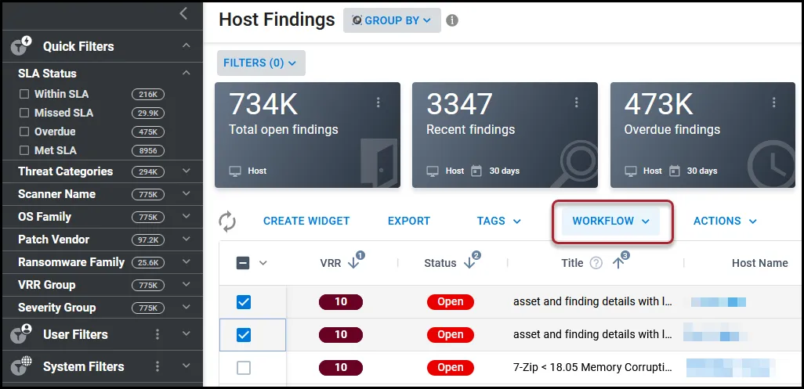Open options on Overdue findings card
Screen dimensions: 804x389
(x=773, y=103)
